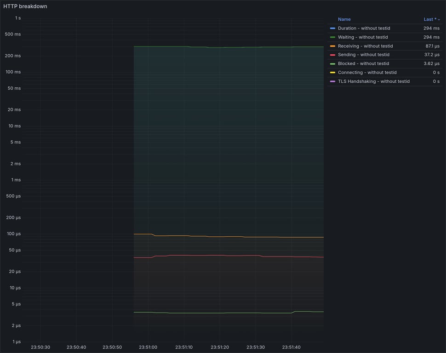
Task: Click the 23:51:00 x-axis time label
Action: (x=148, y=347)
